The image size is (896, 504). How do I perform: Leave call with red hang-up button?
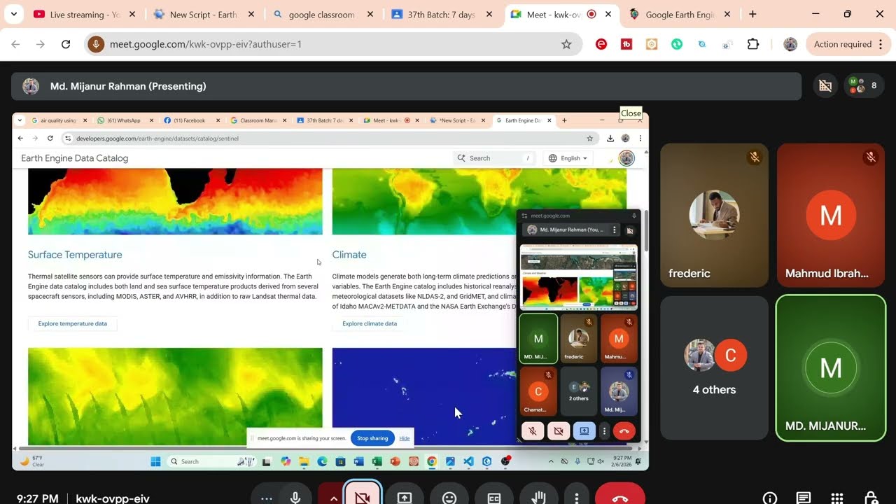pos(620,497)
